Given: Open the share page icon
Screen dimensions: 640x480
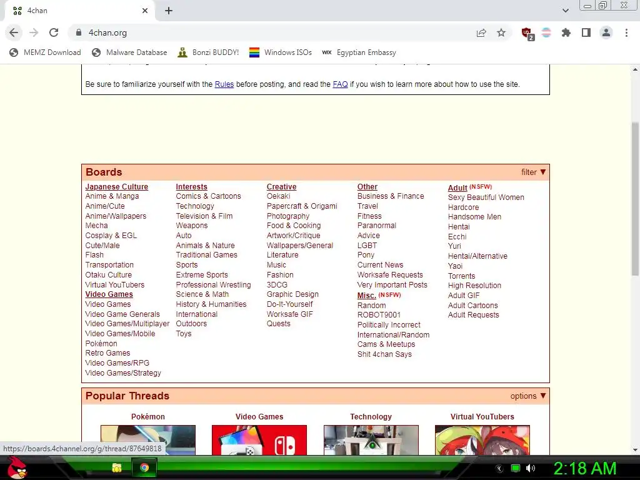Looking at the screenshot, I should coord(481,32).
